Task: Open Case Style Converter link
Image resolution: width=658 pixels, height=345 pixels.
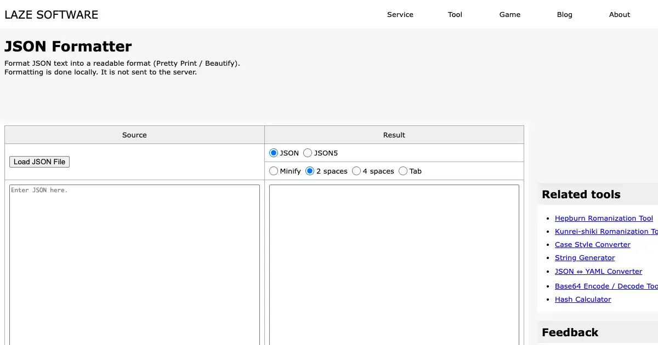Action: click(592, 245)
